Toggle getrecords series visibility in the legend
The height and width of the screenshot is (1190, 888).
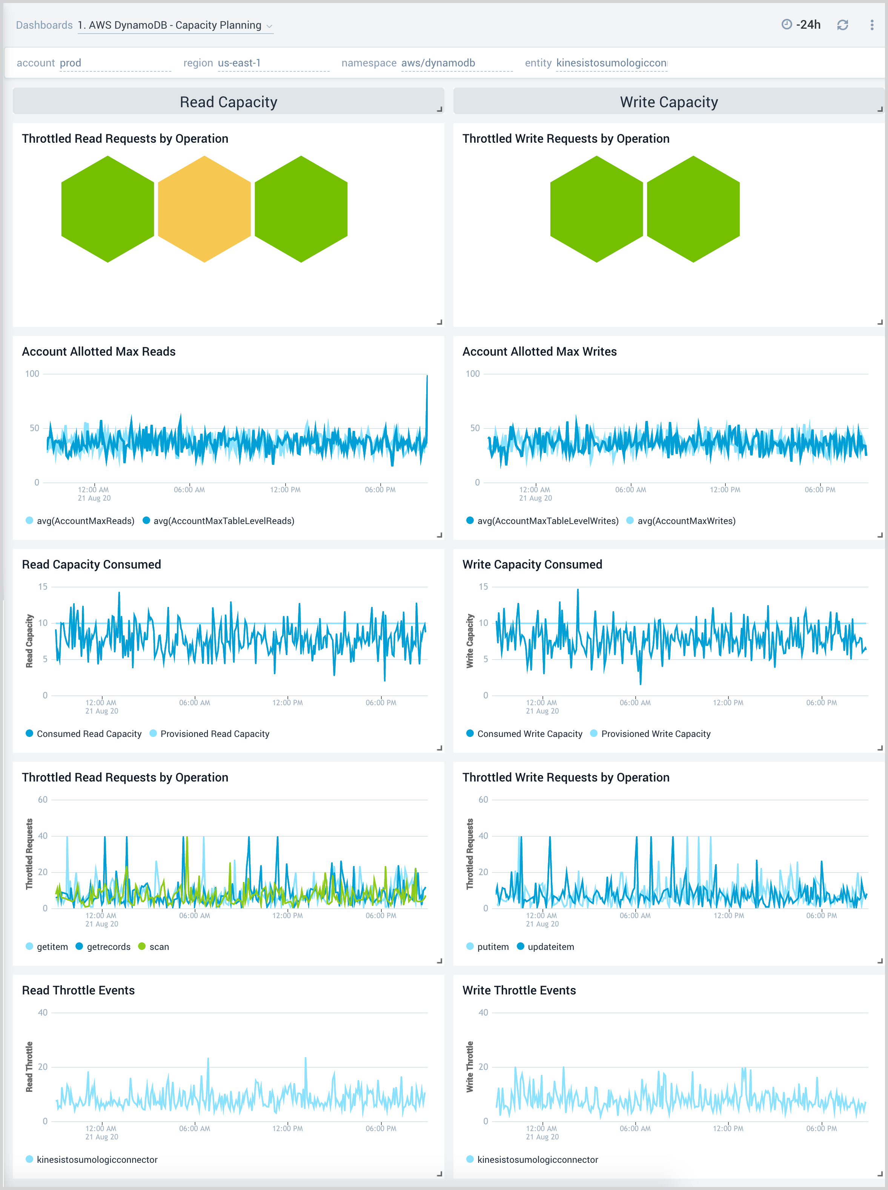(109, 946)
